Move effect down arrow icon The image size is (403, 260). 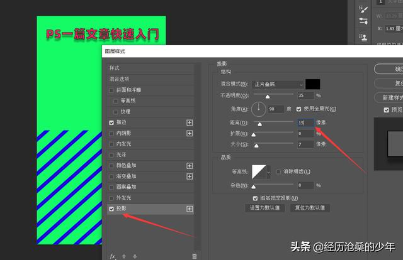tap(135, 256)
